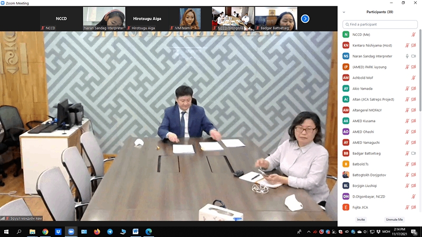422x237 pixels.
Task: Click Naran Sandag Interpreter microphone icon
Action: click(x=407, y=56)
